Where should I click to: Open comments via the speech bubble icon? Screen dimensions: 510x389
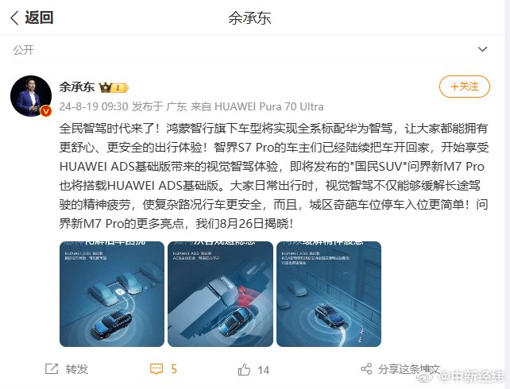tap(156, 369)
